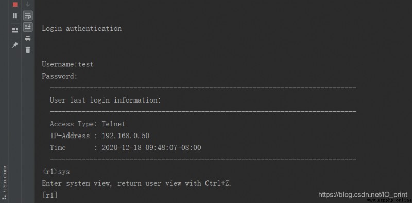Image resolution: width=412 pixels, height=203 pixels.
Task: Click the small Structure panel icon
Action: click(4, 197)
